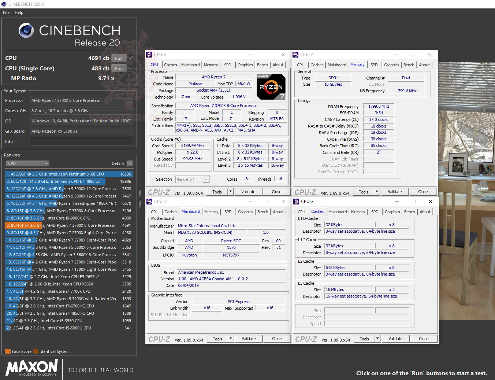This screenshot has height=380, width=495.
Task: Click the 483 cb single core score
Action: click(x=100, y=68)
